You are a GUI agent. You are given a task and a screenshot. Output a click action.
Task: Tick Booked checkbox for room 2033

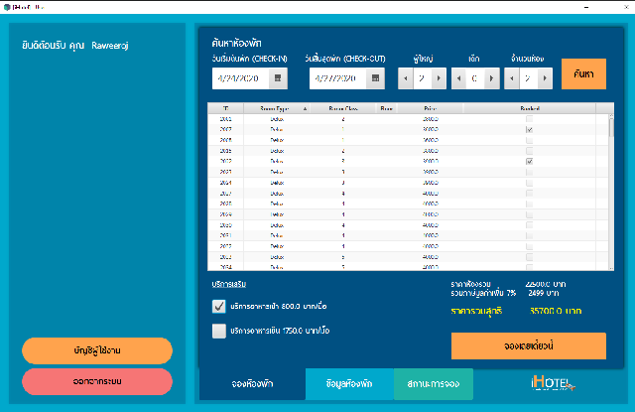529,257
